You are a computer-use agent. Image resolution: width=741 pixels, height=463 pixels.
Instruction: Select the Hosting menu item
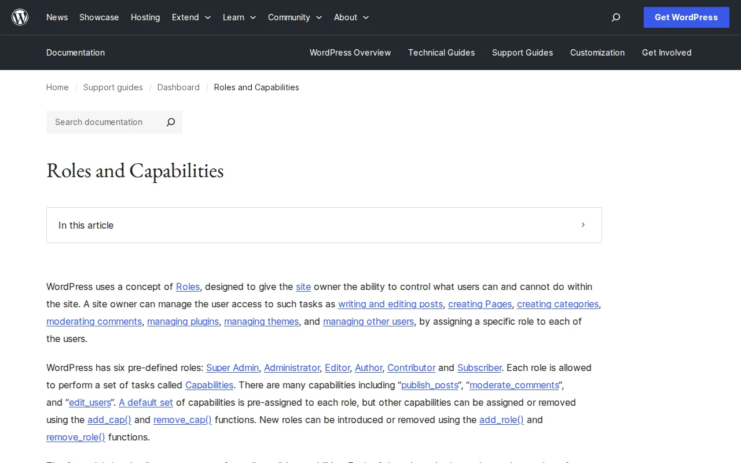pos(145,17)
